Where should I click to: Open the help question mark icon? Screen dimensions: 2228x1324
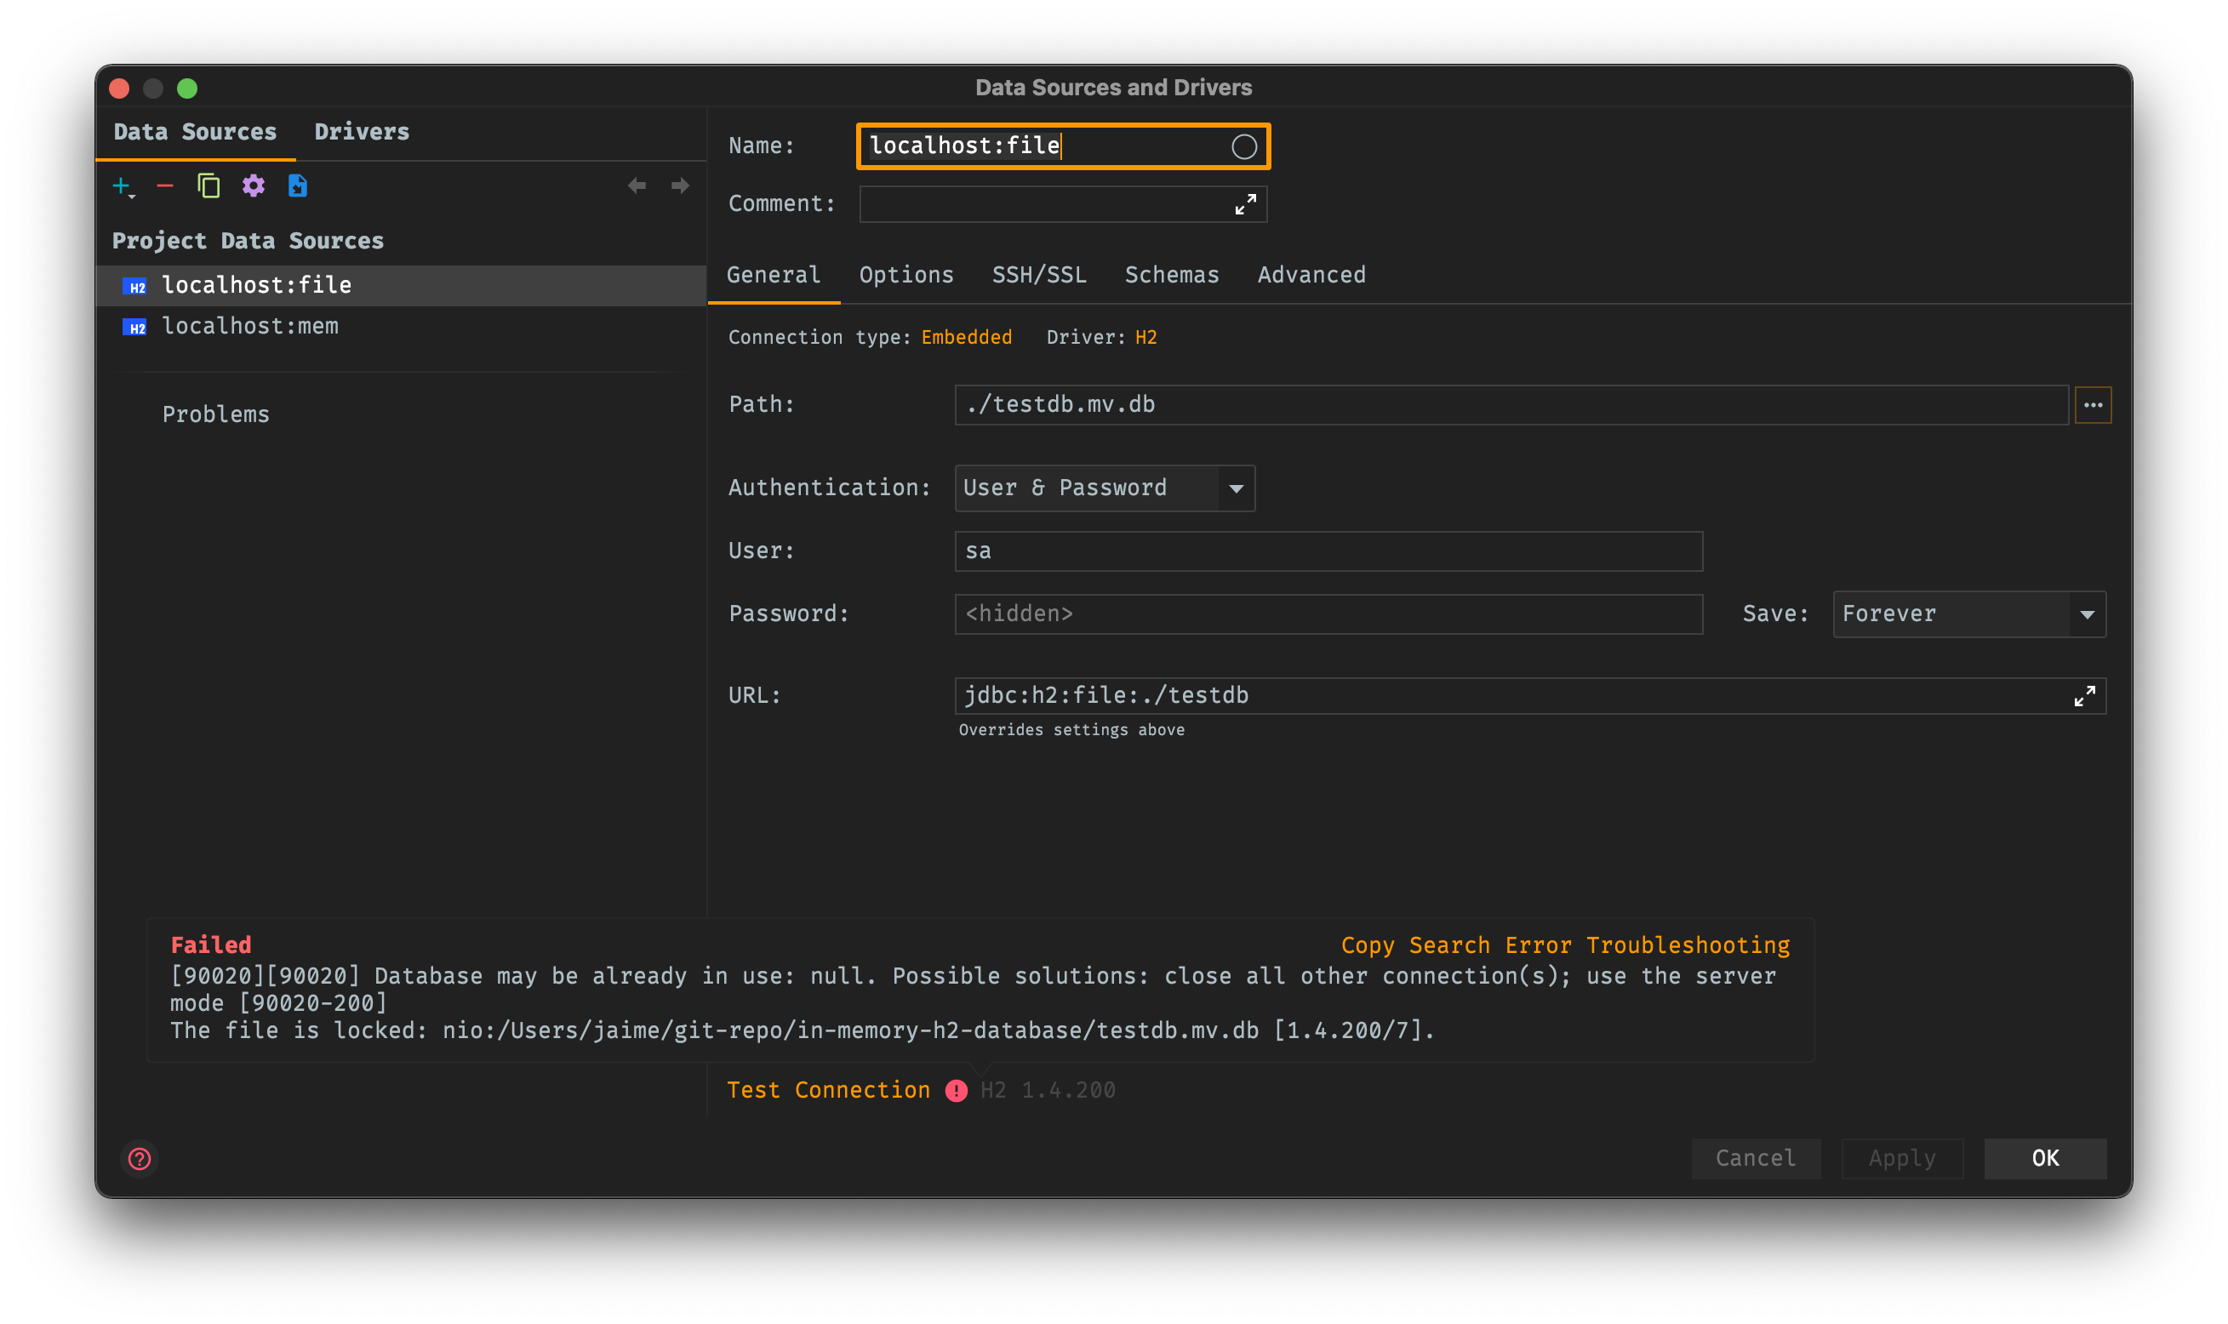[140, 1158]
